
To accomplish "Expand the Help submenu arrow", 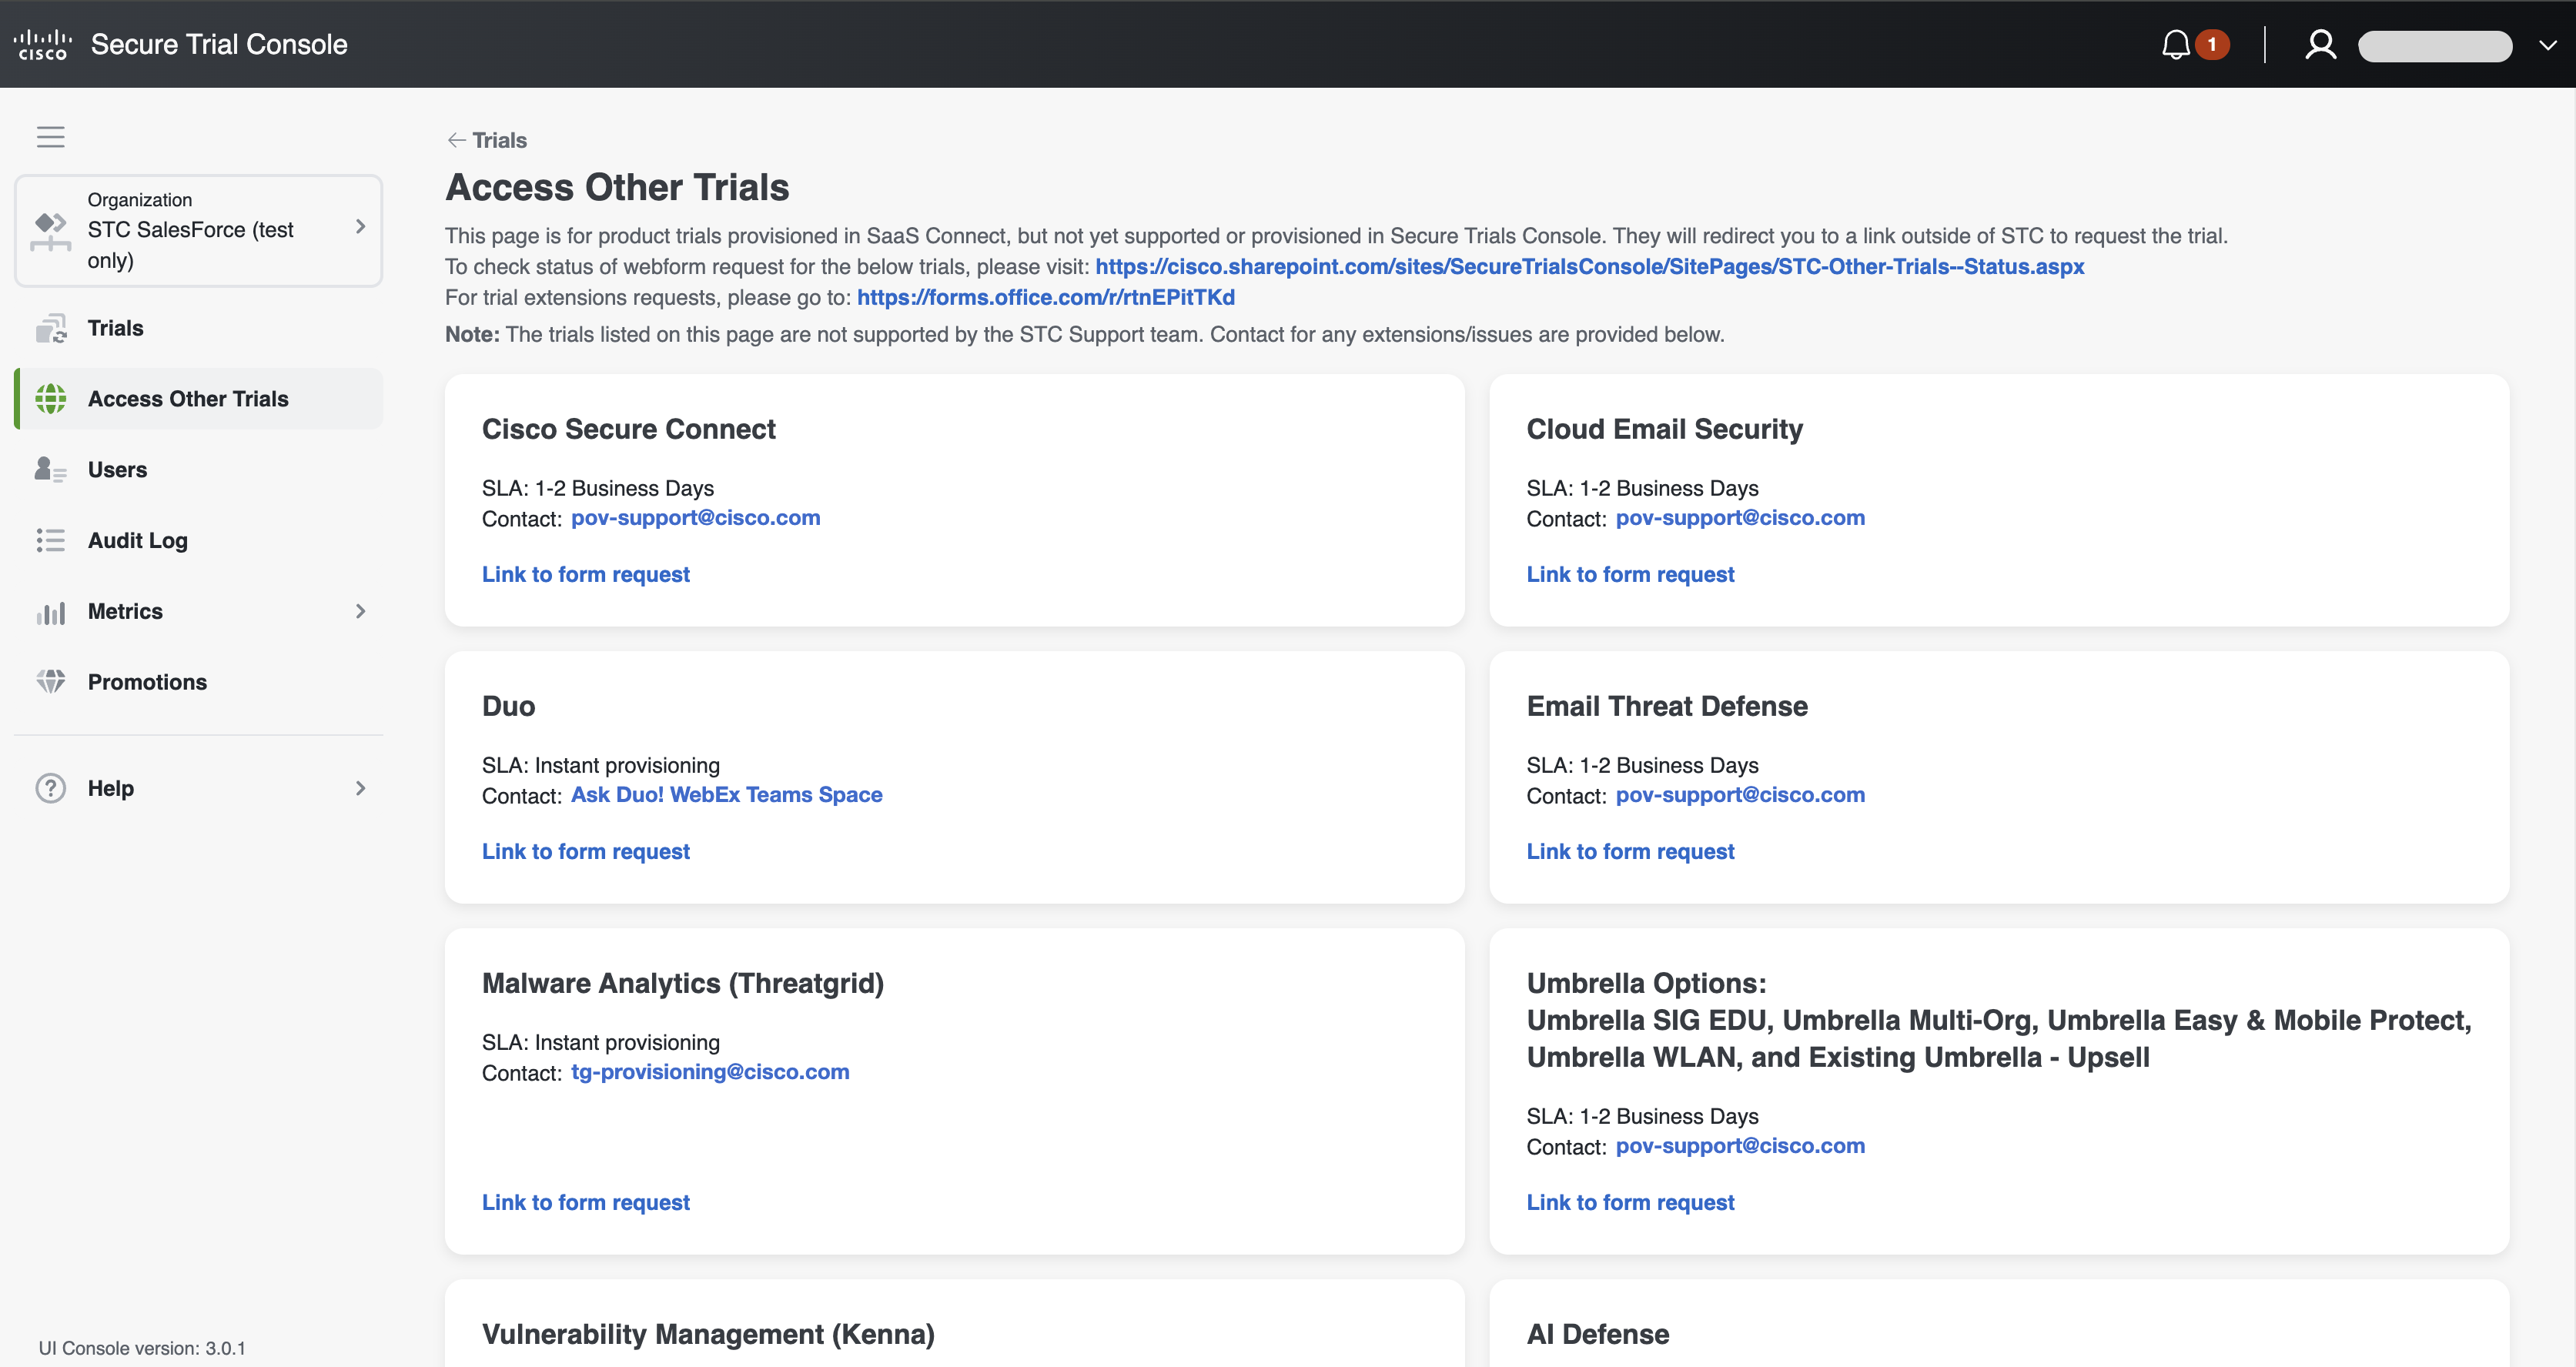I will 360,788.
